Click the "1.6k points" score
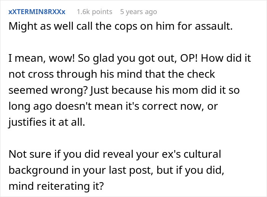 [x=94, y=12]
